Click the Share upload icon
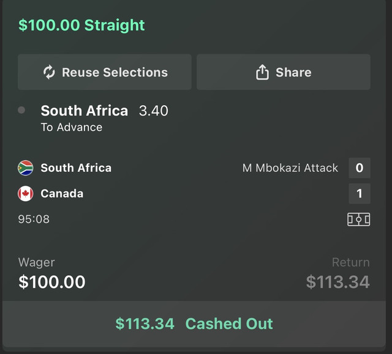 [262, 72]
